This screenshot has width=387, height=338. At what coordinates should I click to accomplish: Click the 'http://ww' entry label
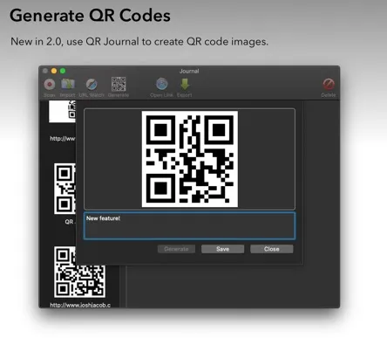(x=63, y=138)
